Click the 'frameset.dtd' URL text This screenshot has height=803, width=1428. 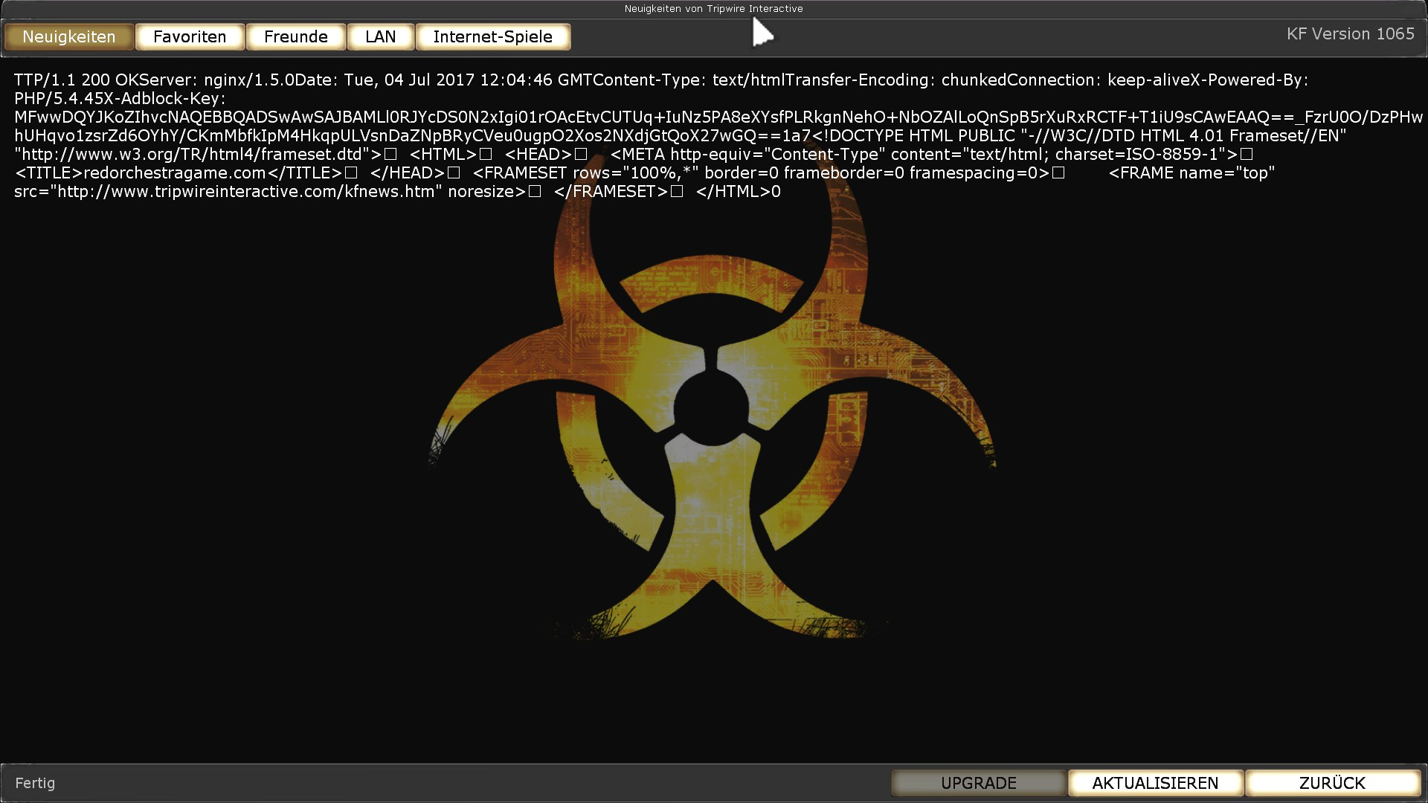coord(192,155)
